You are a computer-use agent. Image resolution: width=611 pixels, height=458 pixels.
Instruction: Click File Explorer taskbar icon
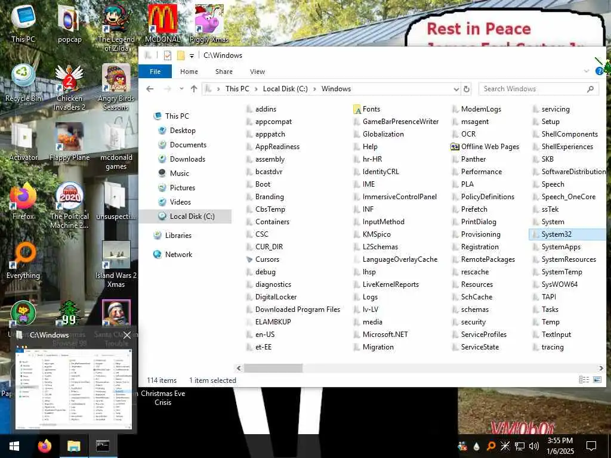tap(73, 446)
